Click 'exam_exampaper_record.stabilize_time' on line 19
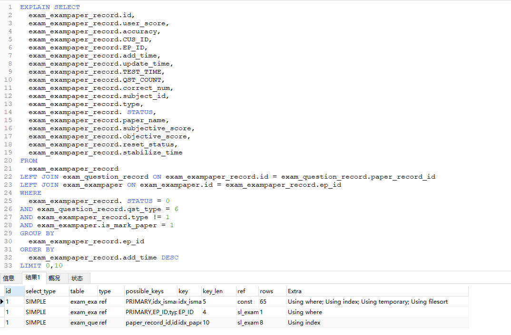Screen dimensions: 511x335 (x=106, y=153)
